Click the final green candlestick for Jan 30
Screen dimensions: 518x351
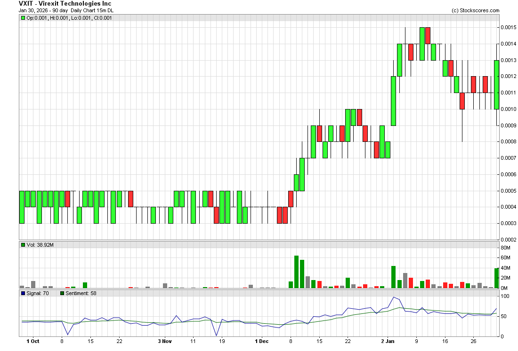[x=496, y=85]
